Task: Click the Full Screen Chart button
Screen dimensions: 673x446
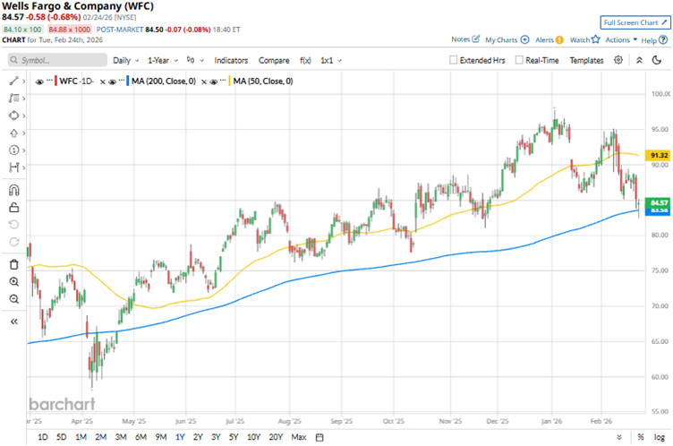Action: (632, 22)
